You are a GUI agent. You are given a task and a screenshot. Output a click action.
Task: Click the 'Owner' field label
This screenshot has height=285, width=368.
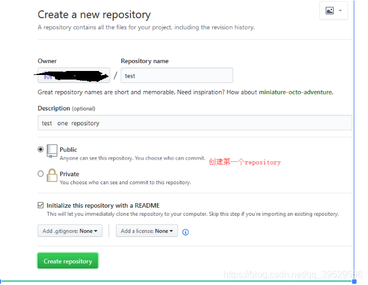47,61
